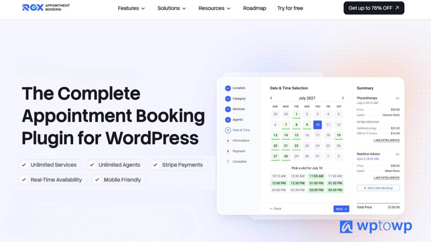
Task: Go to next month after July 2027
Action: pos(343,98)
